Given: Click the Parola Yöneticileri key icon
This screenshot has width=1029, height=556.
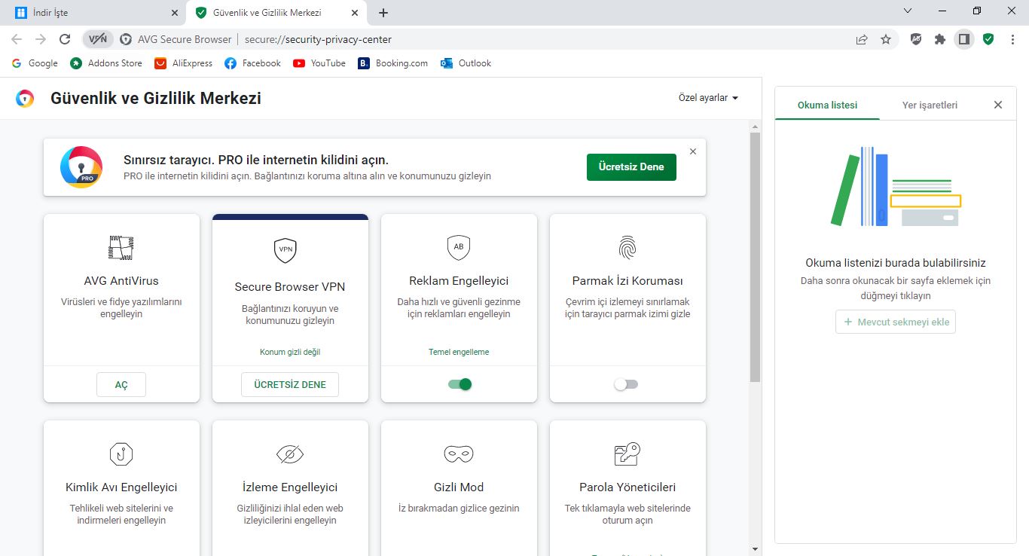Looking at the screenshot, I should [x=627, y=454].
